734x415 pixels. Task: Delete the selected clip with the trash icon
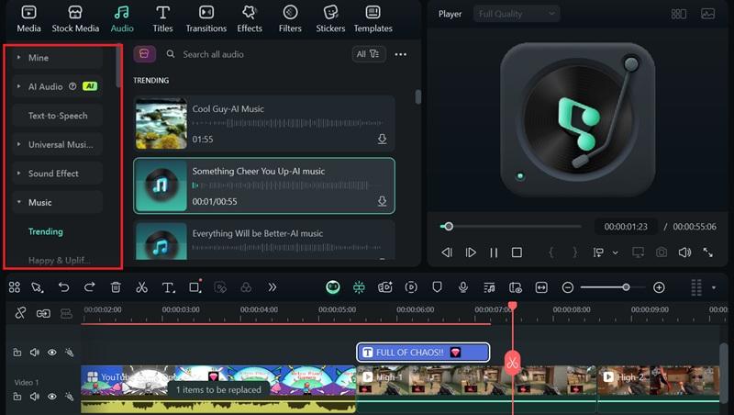pyautogui.click(x=116, y=287)
